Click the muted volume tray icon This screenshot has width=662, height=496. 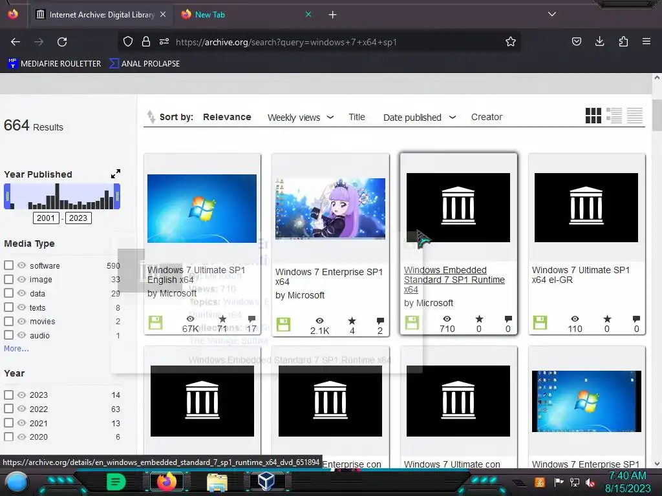590,482
